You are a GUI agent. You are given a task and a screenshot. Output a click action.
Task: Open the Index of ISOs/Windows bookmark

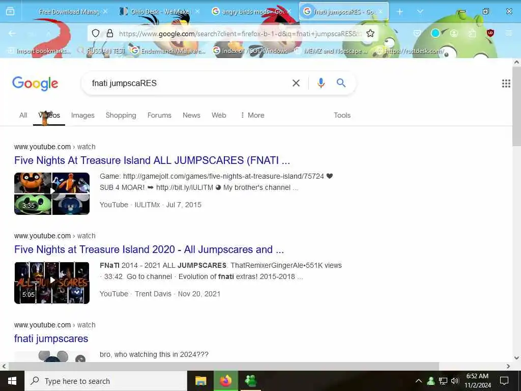tap(250, 51)
